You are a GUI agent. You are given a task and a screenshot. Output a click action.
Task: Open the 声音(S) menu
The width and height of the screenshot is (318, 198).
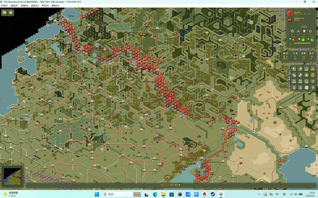pos(45,6)
